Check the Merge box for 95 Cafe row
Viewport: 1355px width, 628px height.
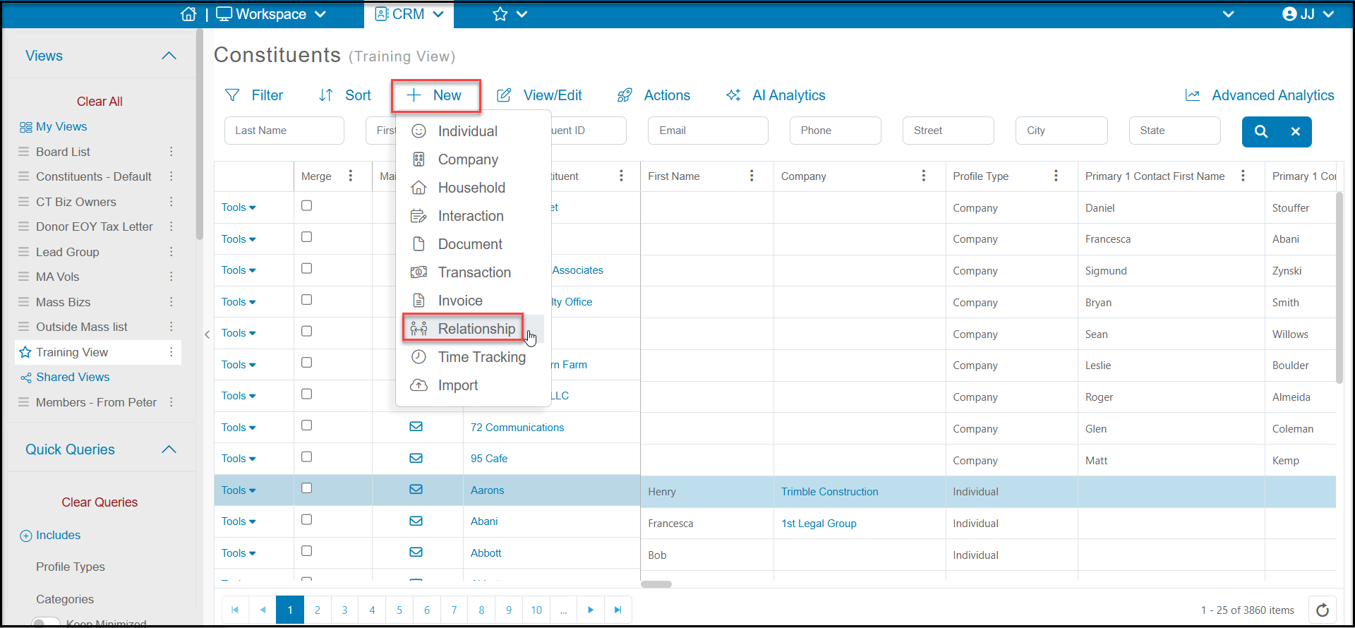tap(306, 457)
